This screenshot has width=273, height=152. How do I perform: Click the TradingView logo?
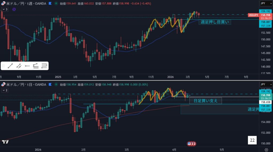[x=5, y=142]
